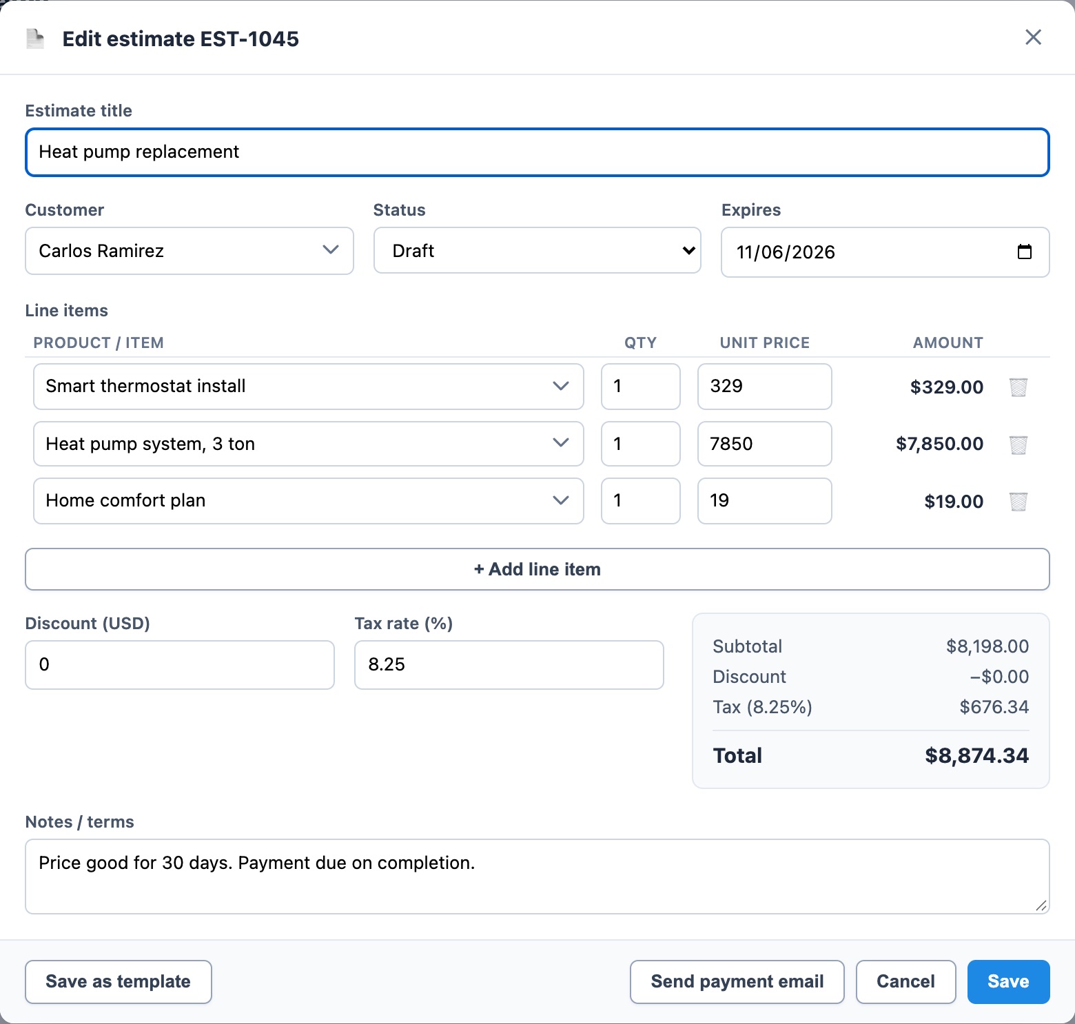Click the Discount value −$0.00 in summary
The image size is (1075, 1024).
point(999,677)
